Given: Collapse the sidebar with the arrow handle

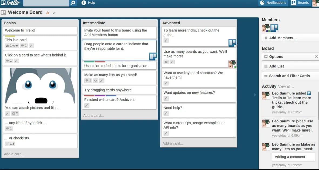Looking at the screenshot, I should 255,95.
